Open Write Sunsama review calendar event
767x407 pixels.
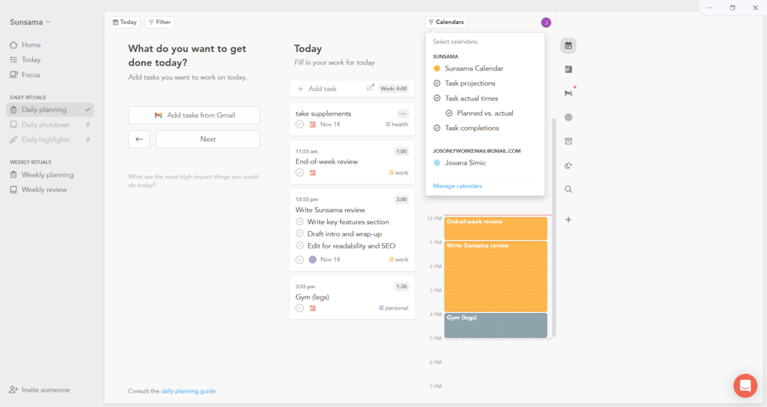[x=496, y=276]
